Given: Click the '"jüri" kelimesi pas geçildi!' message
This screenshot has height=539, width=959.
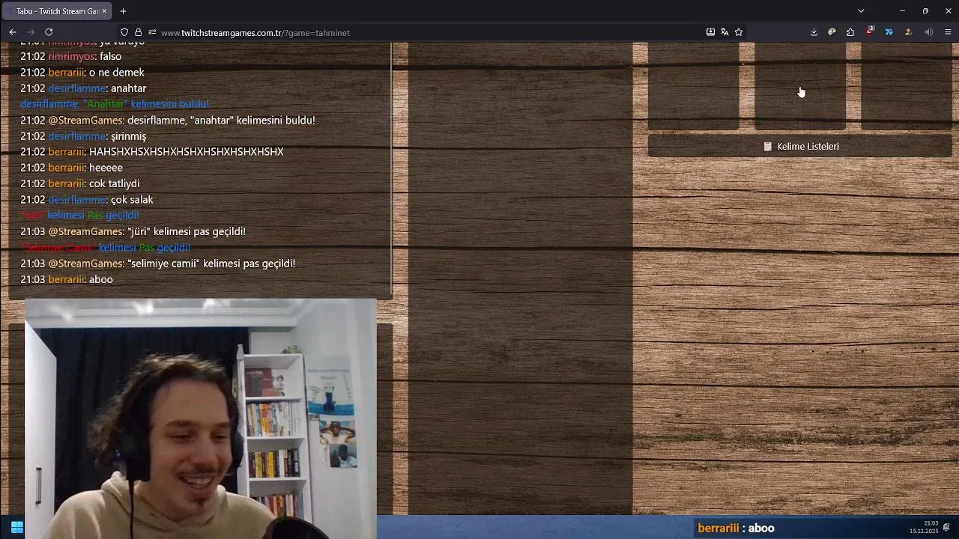Looking at the screenshot, I should tap(187, 231).
